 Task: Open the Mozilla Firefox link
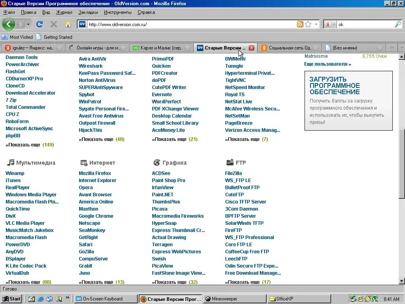pos(95,173)
